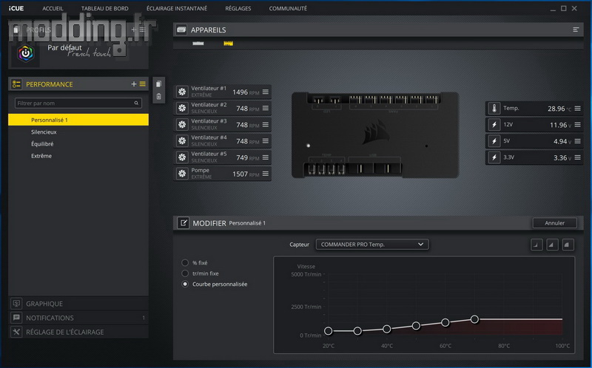
Task: Select the white device thumbnail
Action: click(x=198, y=44)
